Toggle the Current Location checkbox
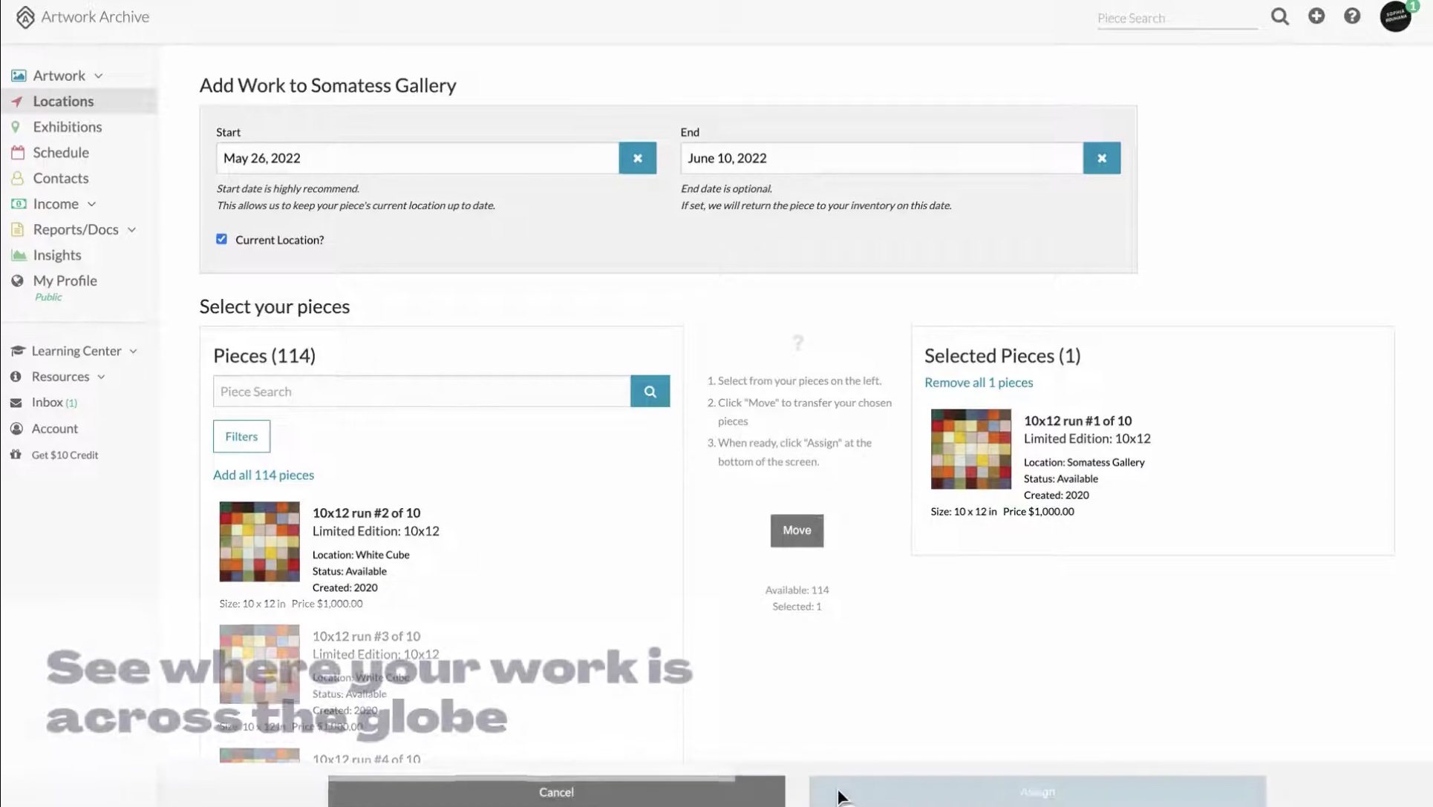1433x807 pixels. 221,239
